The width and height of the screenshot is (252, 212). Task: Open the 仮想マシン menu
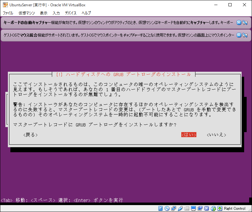[x=26, y=13]
